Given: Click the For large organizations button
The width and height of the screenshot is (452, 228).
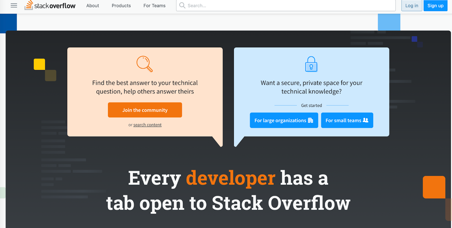Looking at the screenshot, I should click(x=284, y=120).
